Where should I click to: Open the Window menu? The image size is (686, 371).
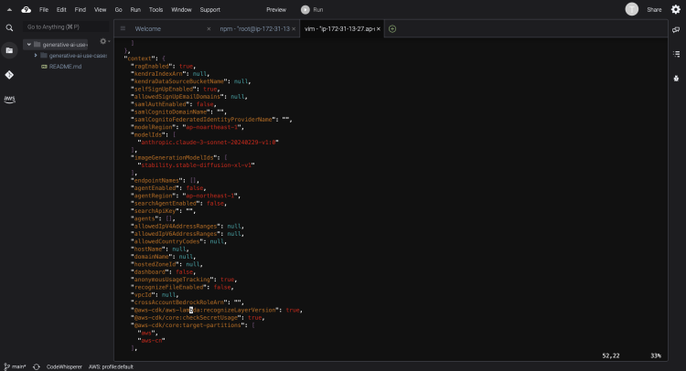(181, 10)
